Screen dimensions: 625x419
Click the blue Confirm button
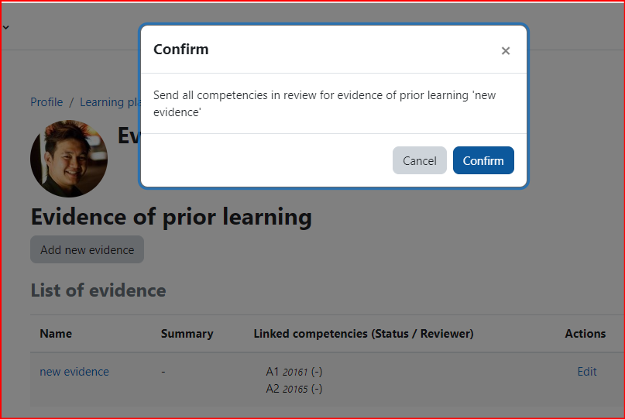pyautogui.click(x=483, y=160)
